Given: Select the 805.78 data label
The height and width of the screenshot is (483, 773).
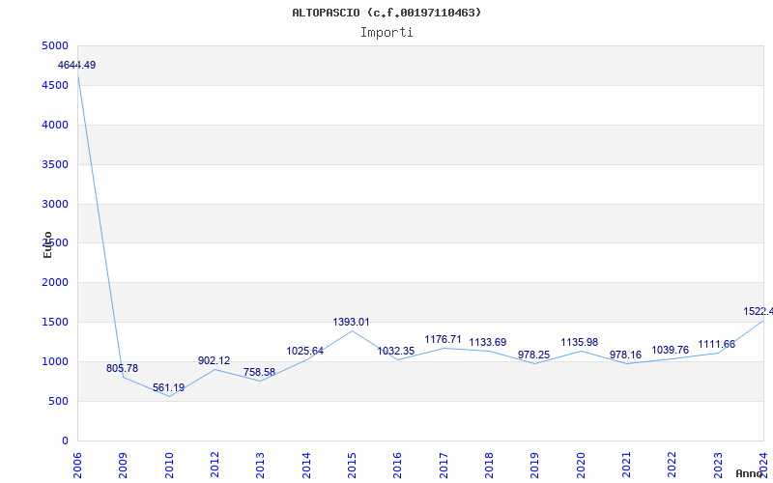Looking at the screenshot, I should point(123,368).
